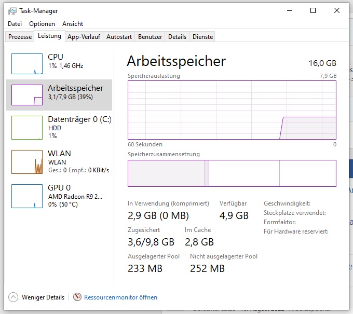This screenshot has height=314, width=353.
Task: Click the WLAN Ges.: 0 Empf.: 0 KBit/s text
Action: coord(78,170)
